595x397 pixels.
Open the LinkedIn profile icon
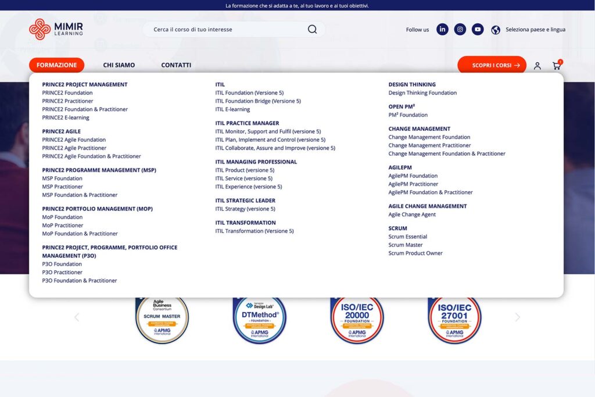coord(442,29)
